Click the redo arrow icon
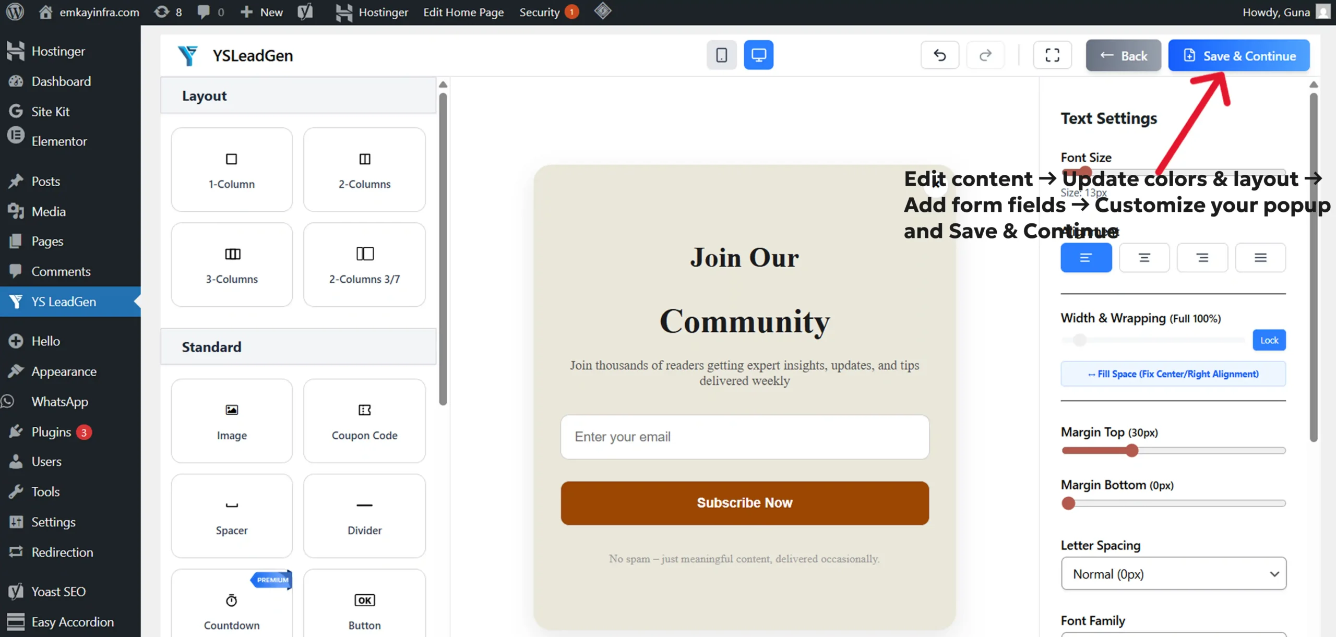 point(985,55)
